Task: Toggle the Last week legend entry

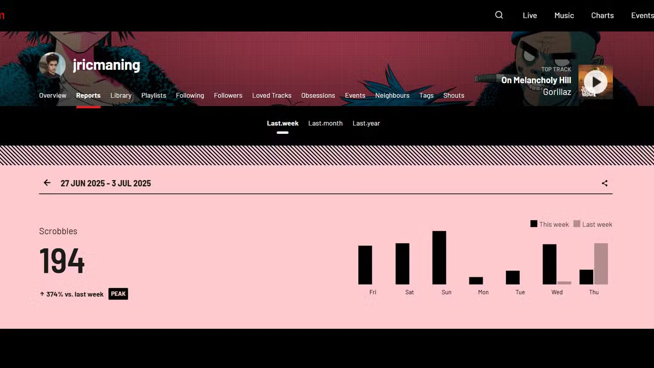Action: [x=593, y=224]
